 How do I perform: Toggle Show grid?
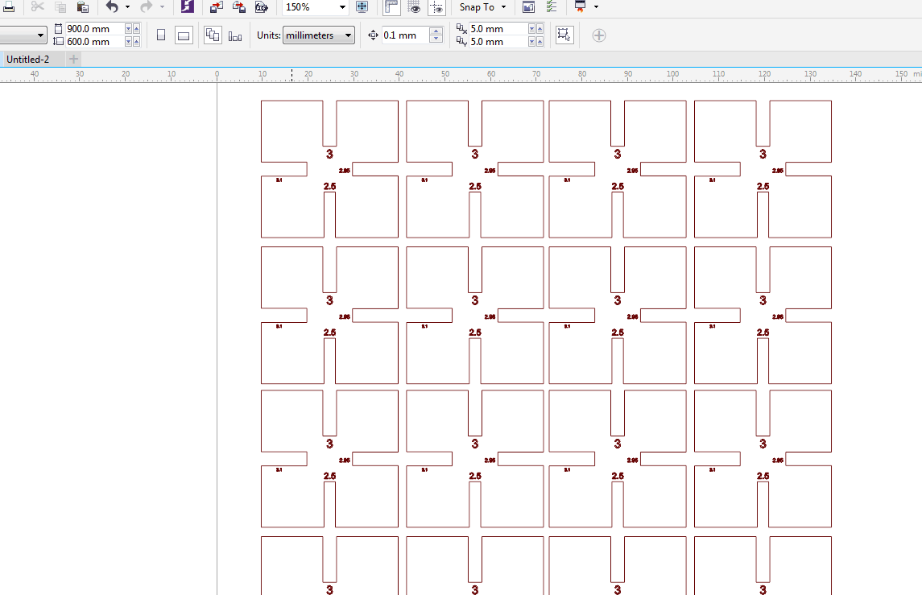pyautogui.click(x=414, y=7)
